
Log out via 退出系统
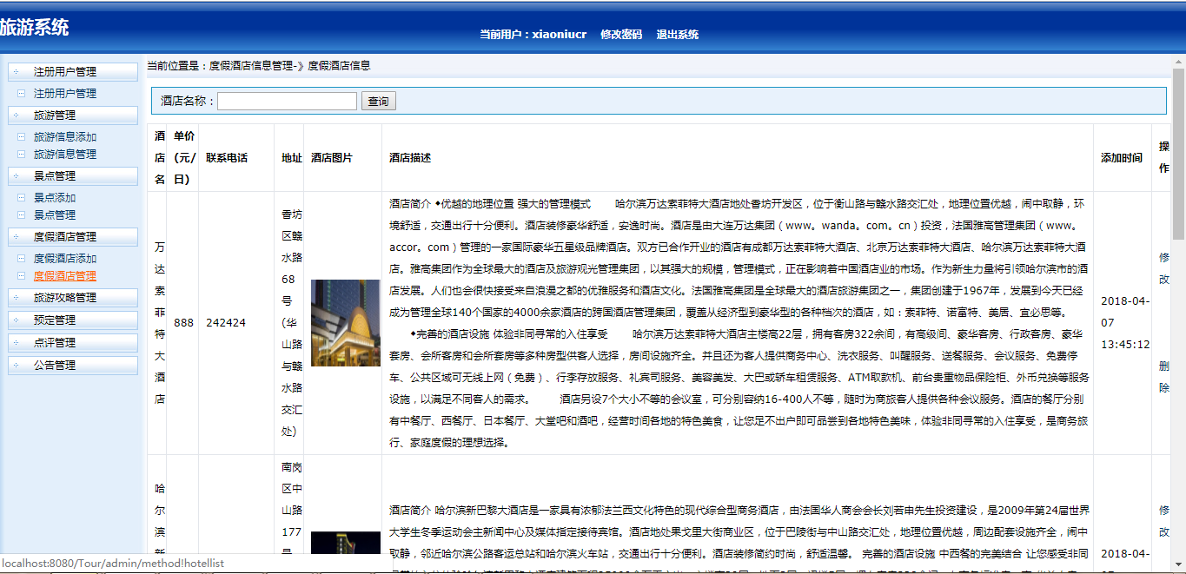[678, 35]
